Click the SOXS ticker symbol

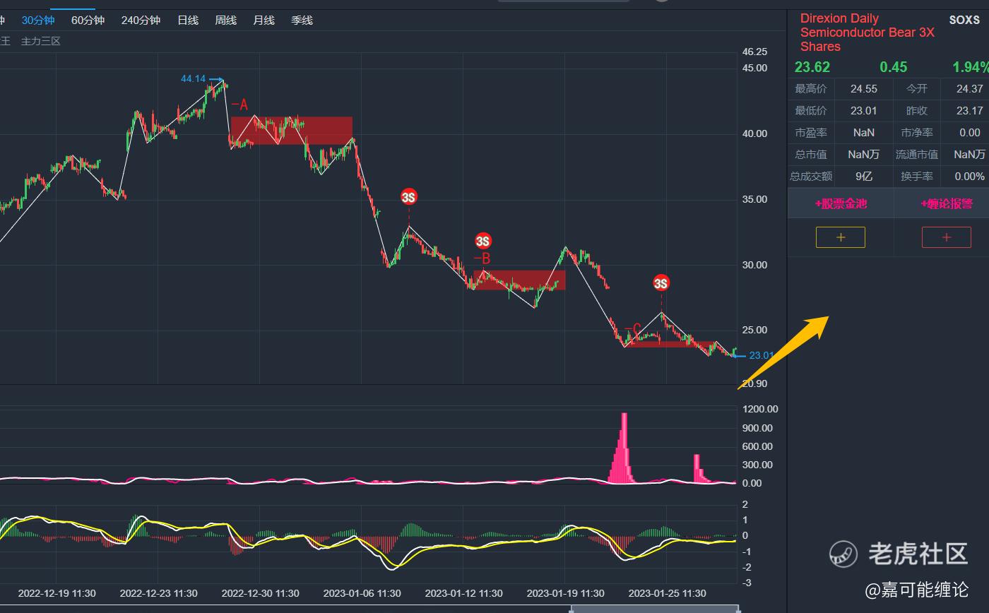[x=964, y=20]
